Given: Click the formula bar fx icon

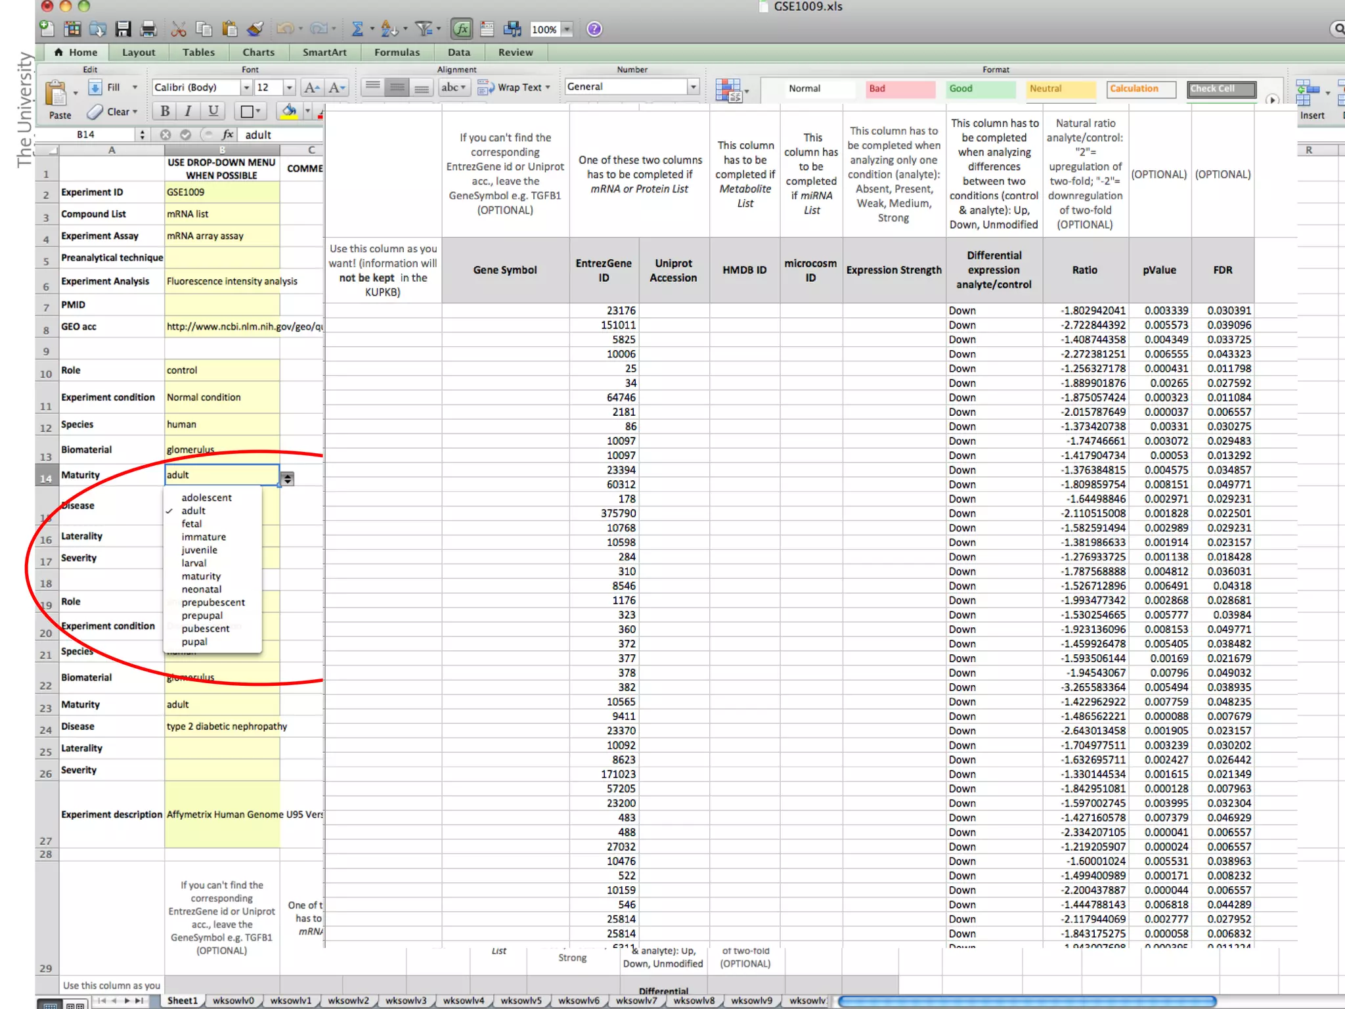Looking at the screenshot, I should 227,135.
